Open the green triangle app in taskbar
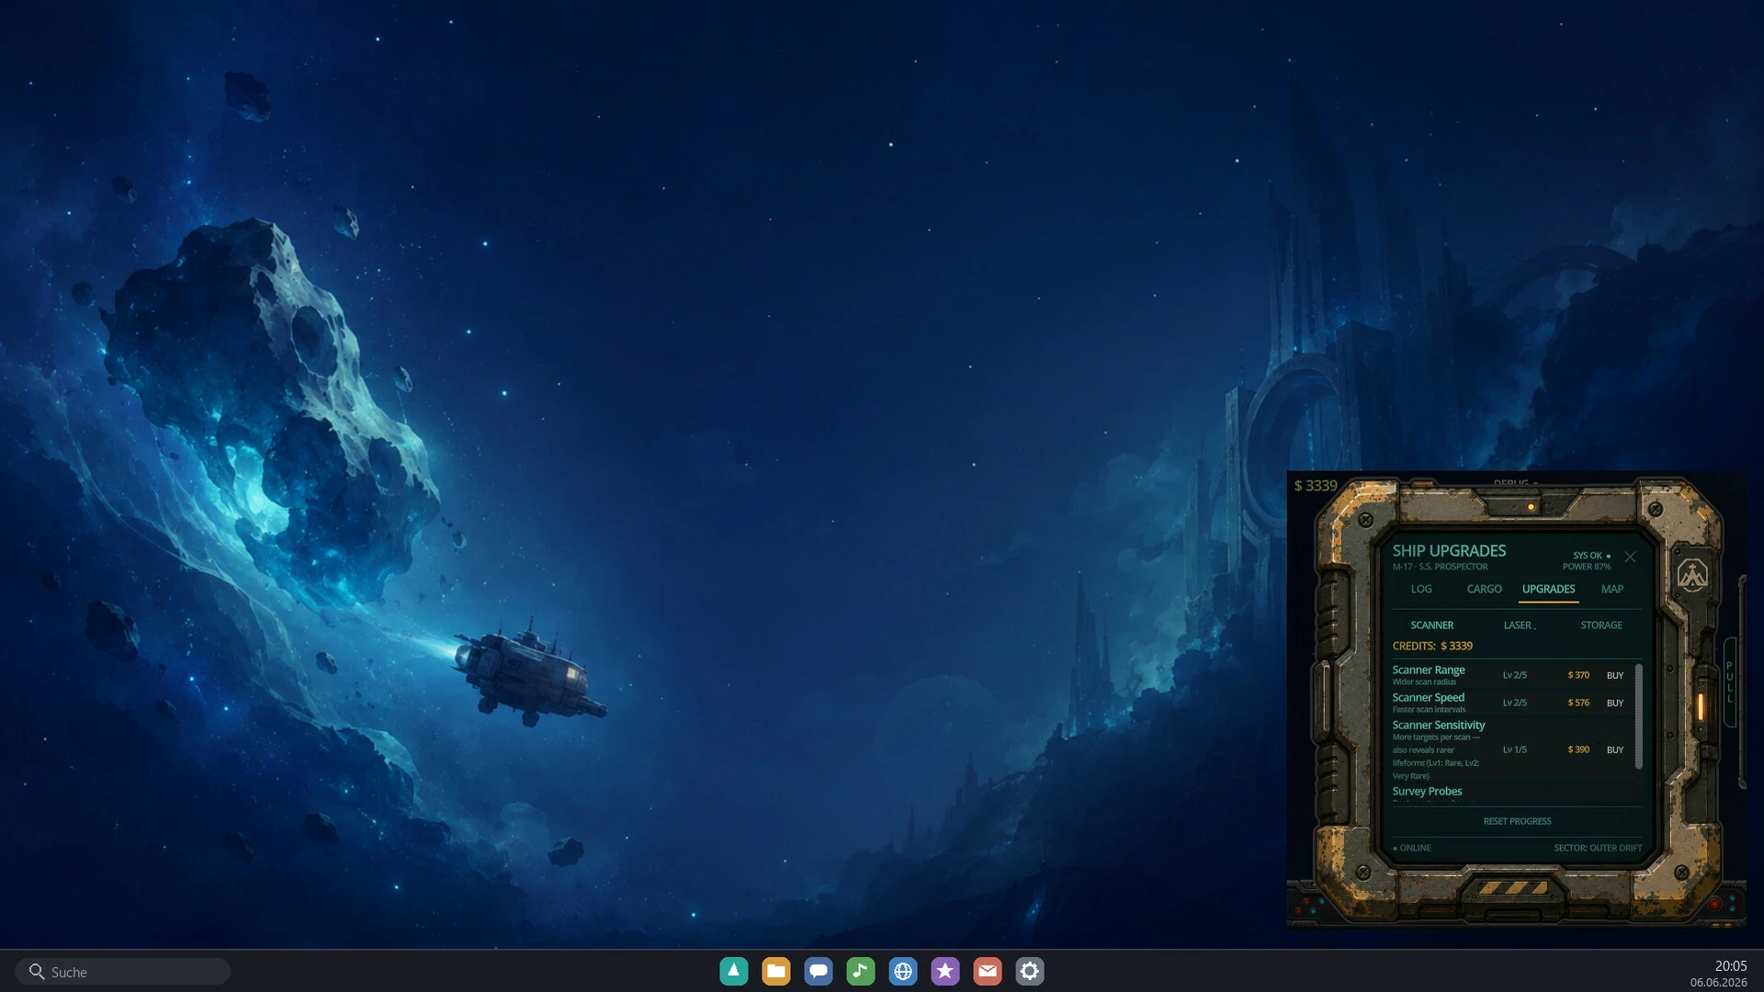Screen dimensions: 1764x992 coord(733,971)
